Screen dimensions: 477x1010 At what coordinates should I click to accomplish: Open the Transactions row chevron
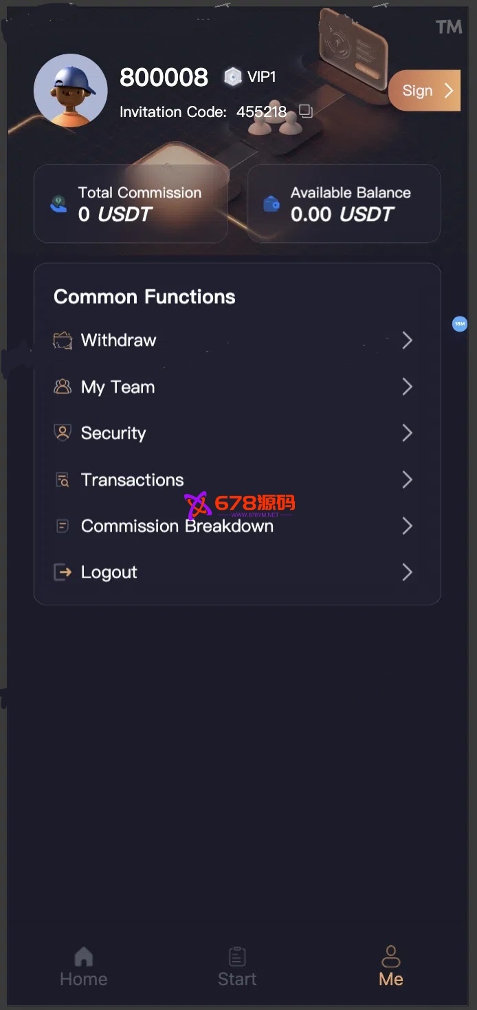click(407, 480)
